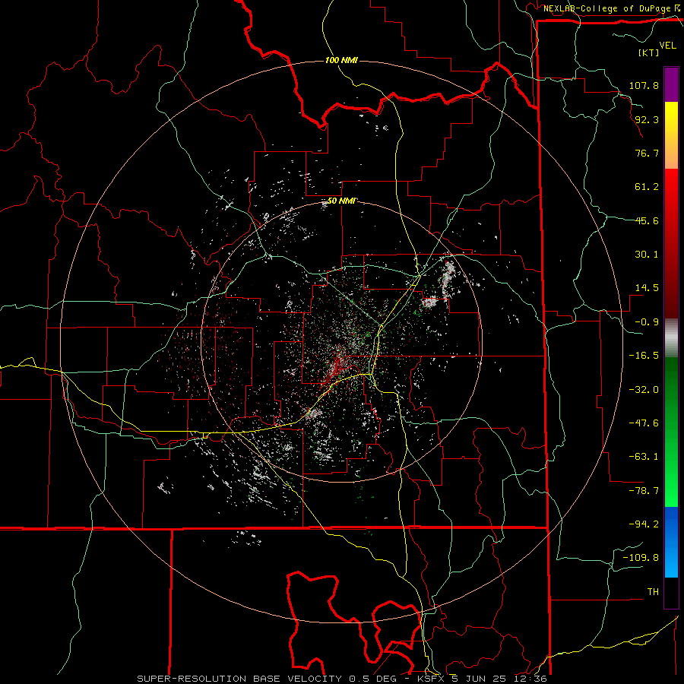Click the yellow segment of the velocity color bar
The height and width of the screenshot is (684, 684).
click(671, 135)
